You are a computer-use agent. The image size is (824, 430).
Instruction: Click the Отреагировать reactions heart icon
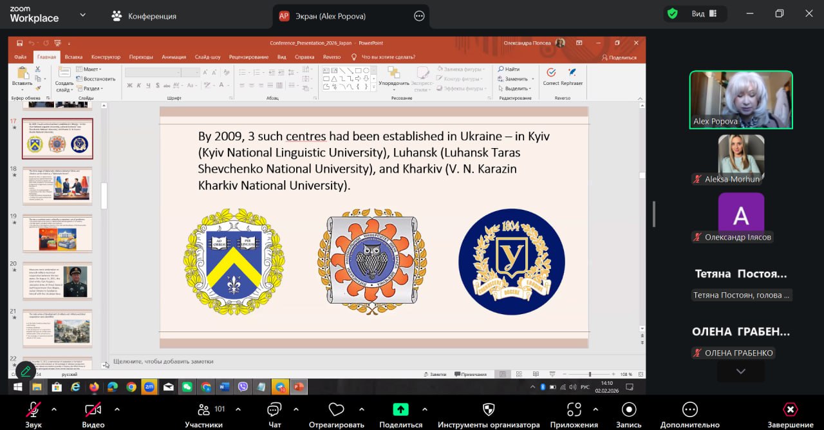click(x=336, y=410)
